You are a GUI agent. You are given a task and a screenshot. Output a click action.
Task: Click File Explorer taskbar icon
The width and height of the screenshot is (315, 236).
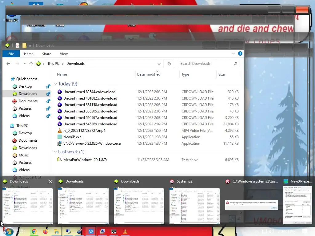tap(57, 232)
